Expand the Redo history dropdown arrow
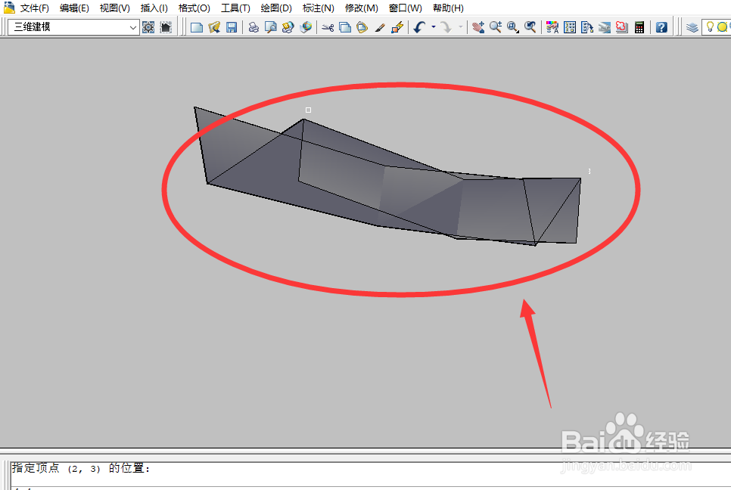 pos(461,27)
